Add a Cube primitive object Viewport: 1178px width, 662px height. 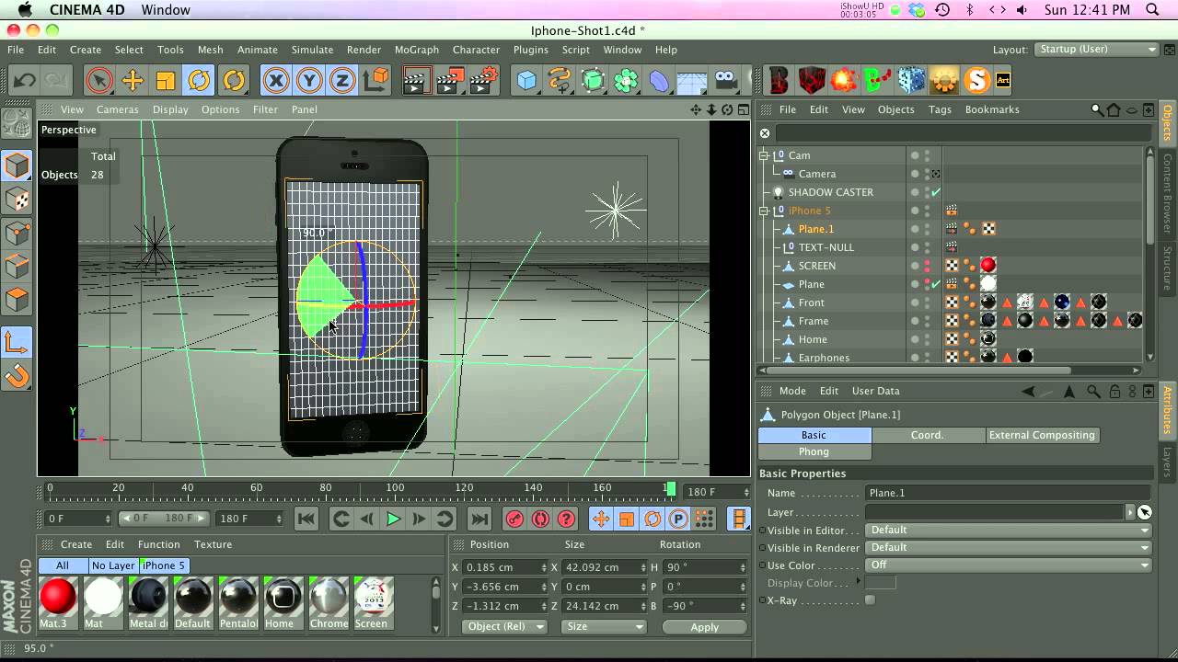tap(526, 81)
